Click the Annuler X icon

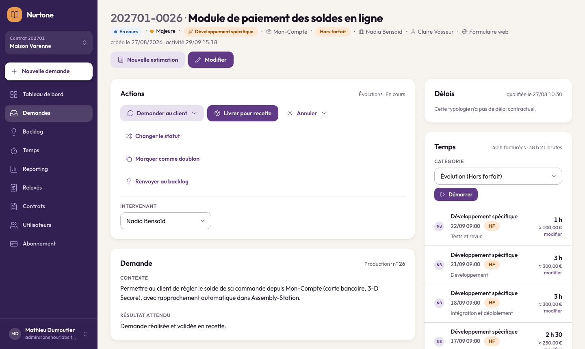(290, 113)
